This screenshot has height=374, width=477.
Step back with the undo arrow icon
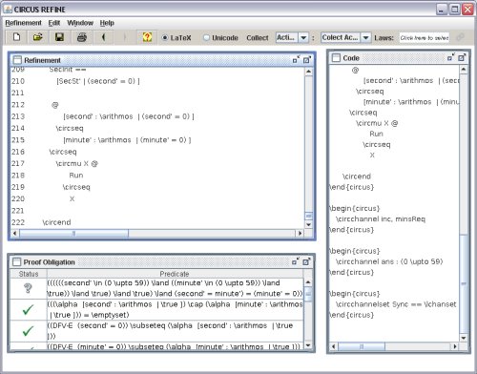[103, 37]
